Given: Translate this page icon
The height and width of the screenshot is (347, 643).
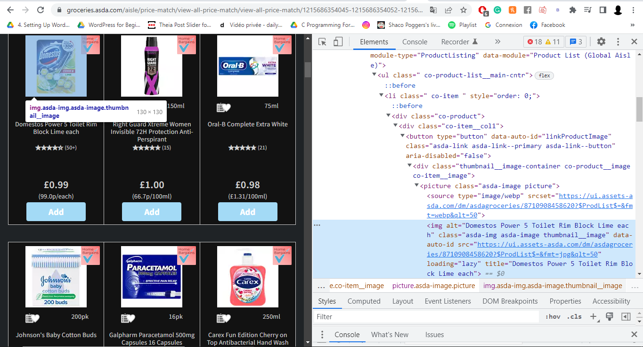Looking at the screenshot, I should pos(433,10).
